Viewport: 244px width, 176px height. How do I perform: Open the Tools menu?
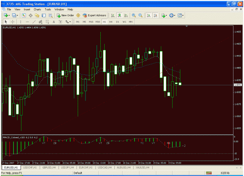pos(48,9)
